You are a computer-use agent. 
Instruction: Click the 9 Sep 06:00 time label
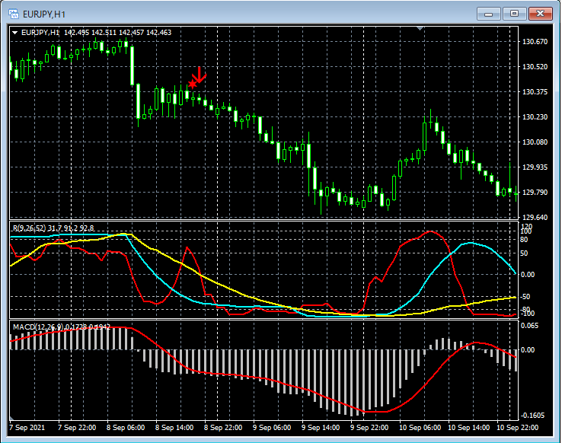[x=272, y=428]
